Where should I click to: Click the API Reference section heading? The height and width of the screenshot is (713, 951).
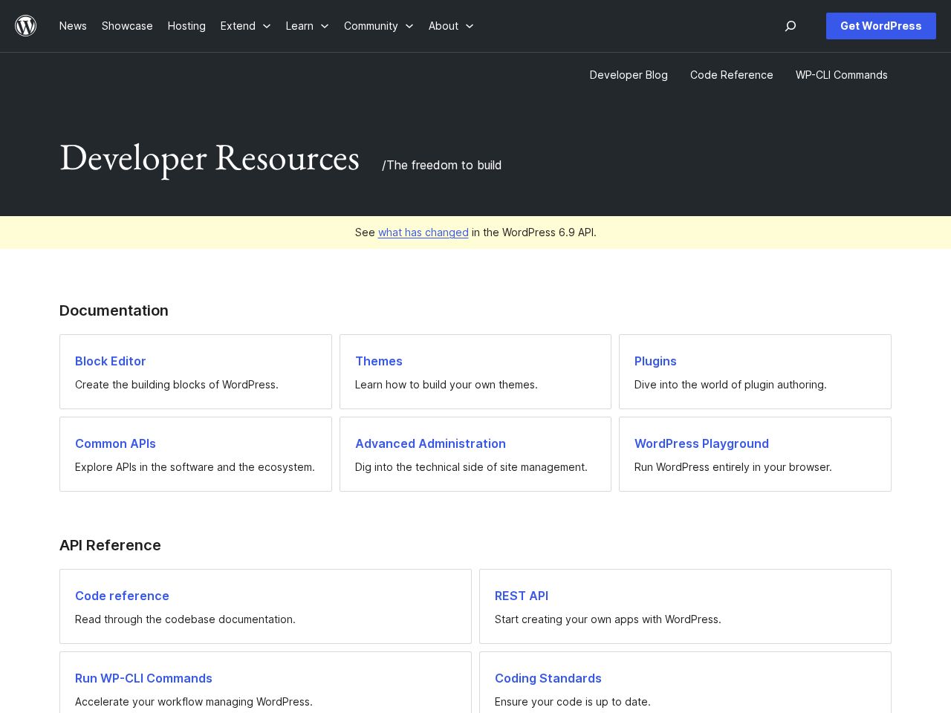tap(110, 545)
